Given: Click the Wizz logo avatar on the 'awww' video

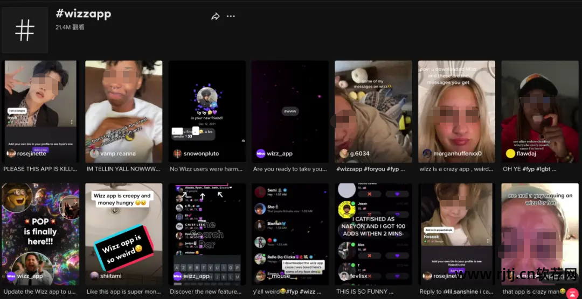Looking at the screenshot, I should (x=261, y=153).
